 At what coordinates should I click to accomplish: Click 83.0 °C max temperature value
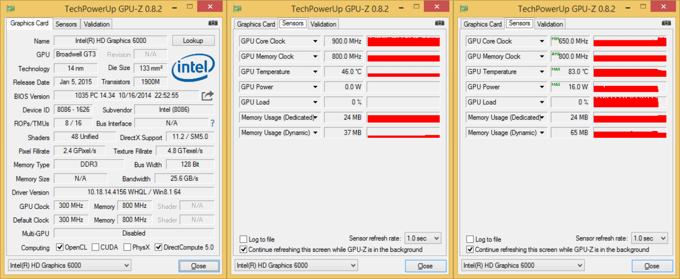[571, 72]
